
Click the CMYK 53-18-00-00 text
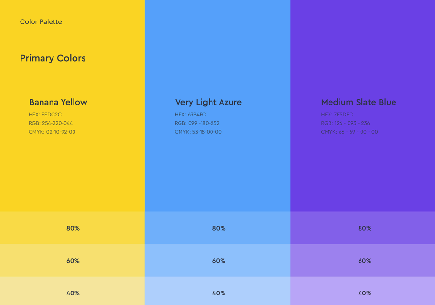198,132
